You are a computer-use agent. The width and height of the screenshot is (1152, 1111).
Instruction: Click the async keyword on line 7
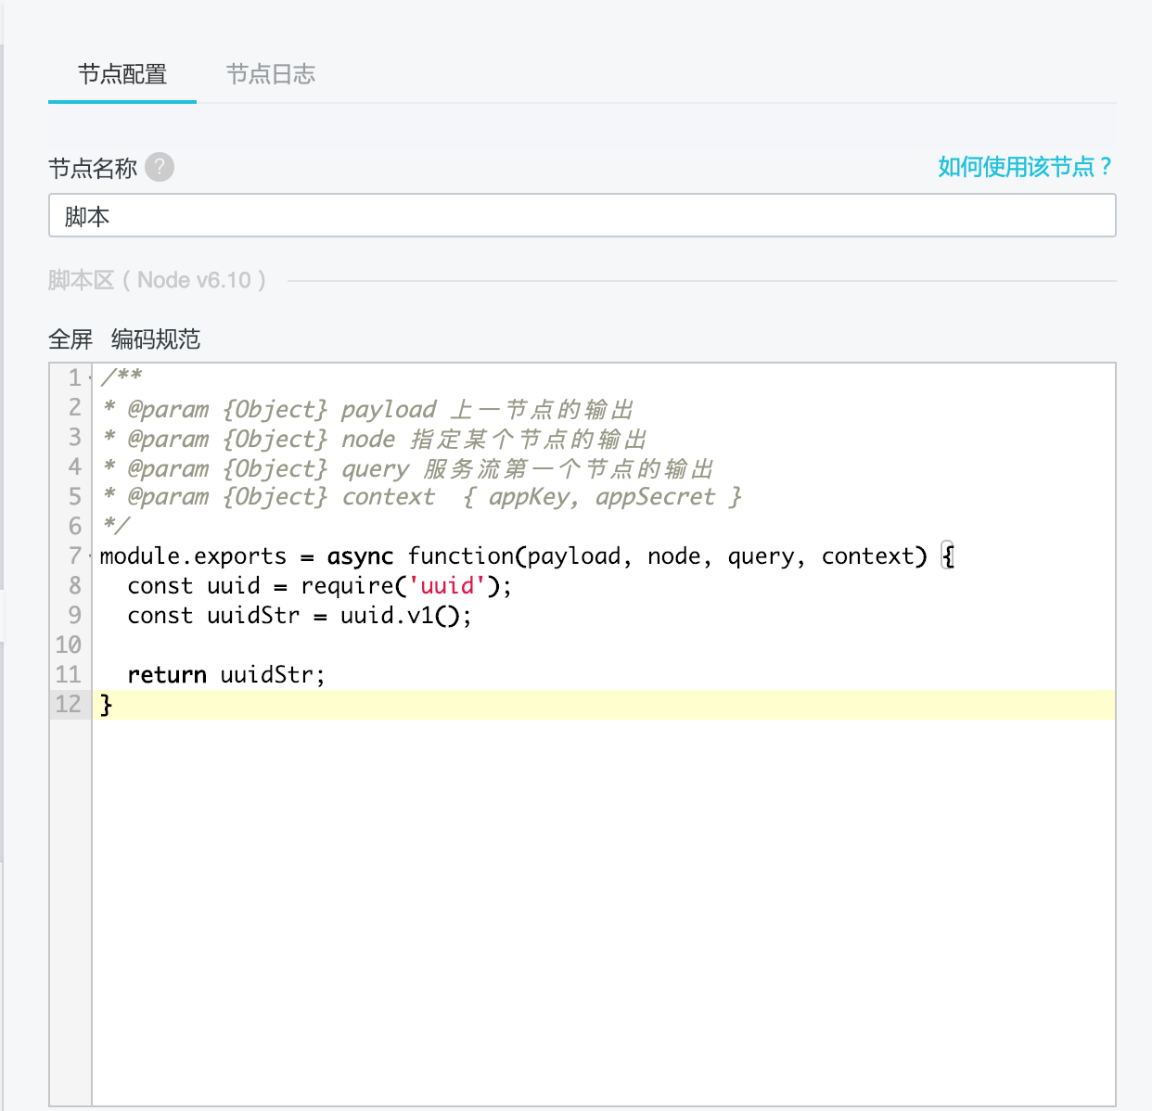(360, 556)
